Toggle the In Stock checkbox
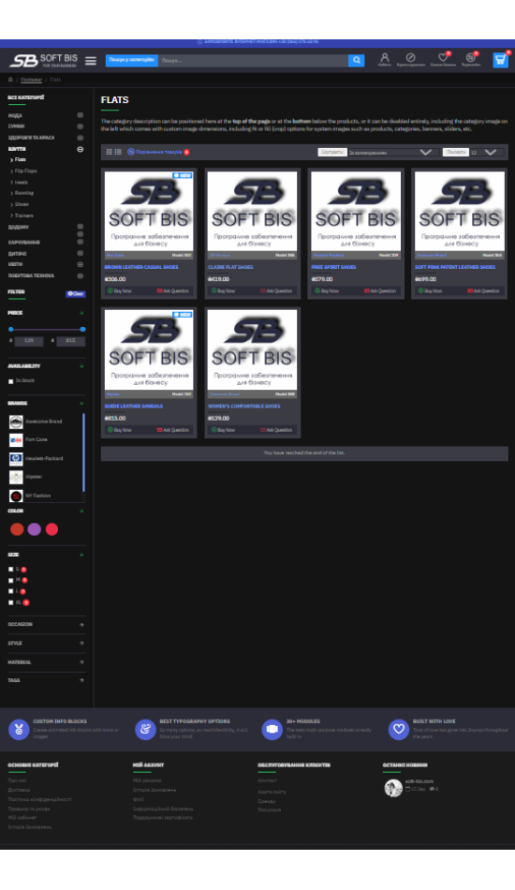 click(11, 381)
